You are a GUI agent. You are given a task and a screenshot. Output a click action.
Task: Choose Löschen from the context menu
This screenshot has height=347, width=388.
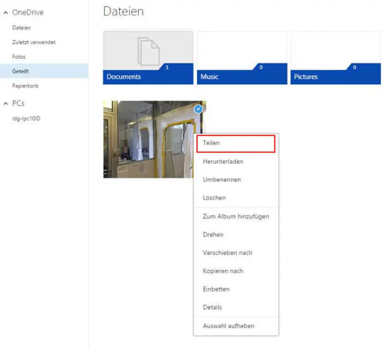tap(236, 198)
